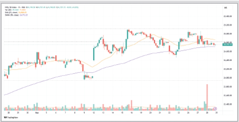Click the green current price label on price axis
Image resolution: width=239 pixels, height=122 pixels.
(x=227, y=44)
